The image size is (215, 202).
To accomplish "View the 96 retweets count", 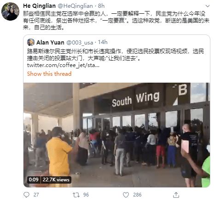I will point(86,195).
